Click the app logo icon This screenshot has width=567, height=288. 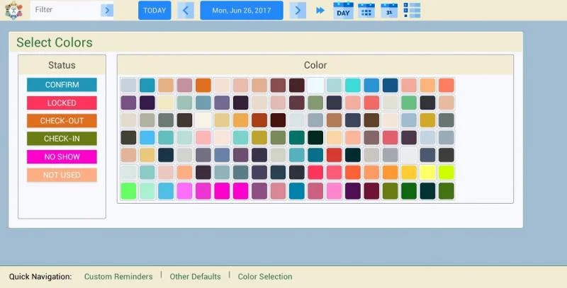click(x=13, y=11)
